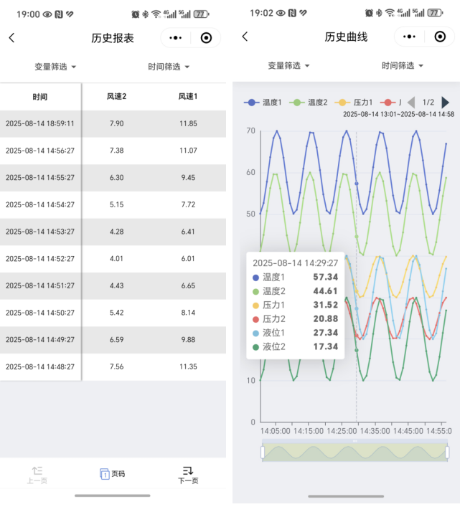Open more options menu on 历史曲线 screen

(409, 37)
